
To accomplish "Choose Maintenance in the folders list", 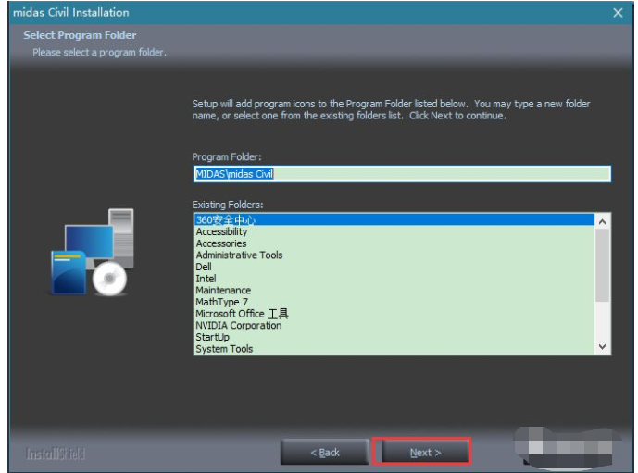I will (394, 290).
